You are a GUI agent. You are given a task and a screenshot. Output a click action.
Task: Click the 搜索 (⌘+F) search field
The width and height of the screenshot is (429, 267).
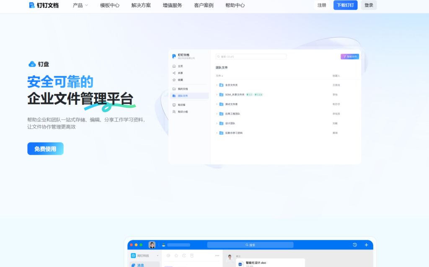coord(251,56)
